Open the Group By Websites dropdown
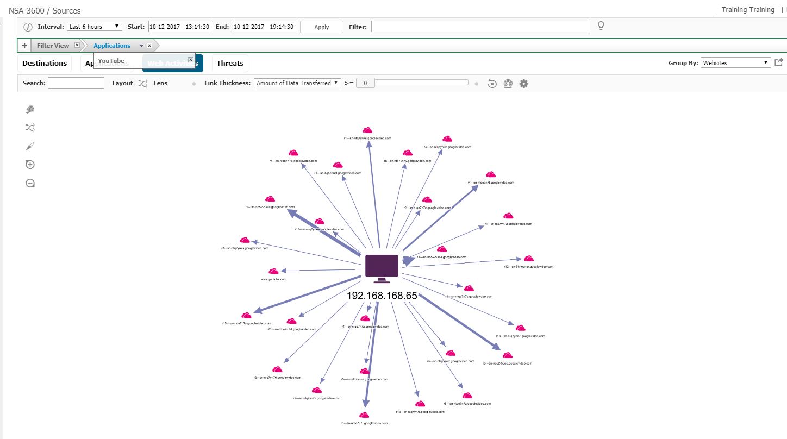Viewport: 787px width, 439px height. (x=735, y=63)
